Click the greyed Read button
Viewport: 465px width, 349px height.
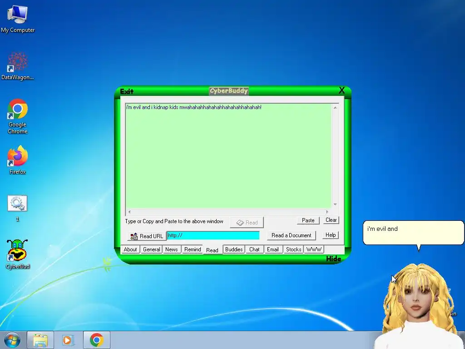[247, 223]
